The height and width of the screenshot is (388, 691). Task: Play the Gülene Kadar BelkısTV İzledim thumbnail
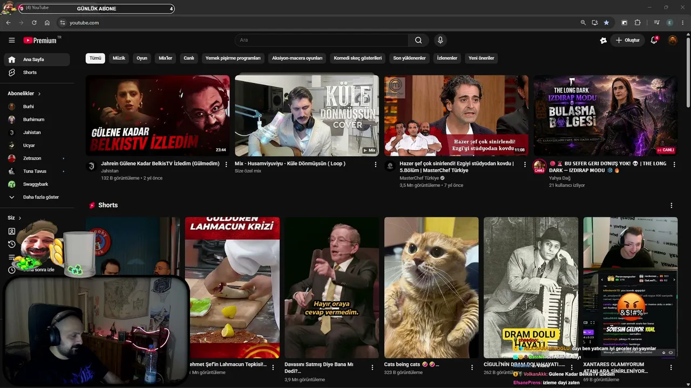tap(158, 115)
